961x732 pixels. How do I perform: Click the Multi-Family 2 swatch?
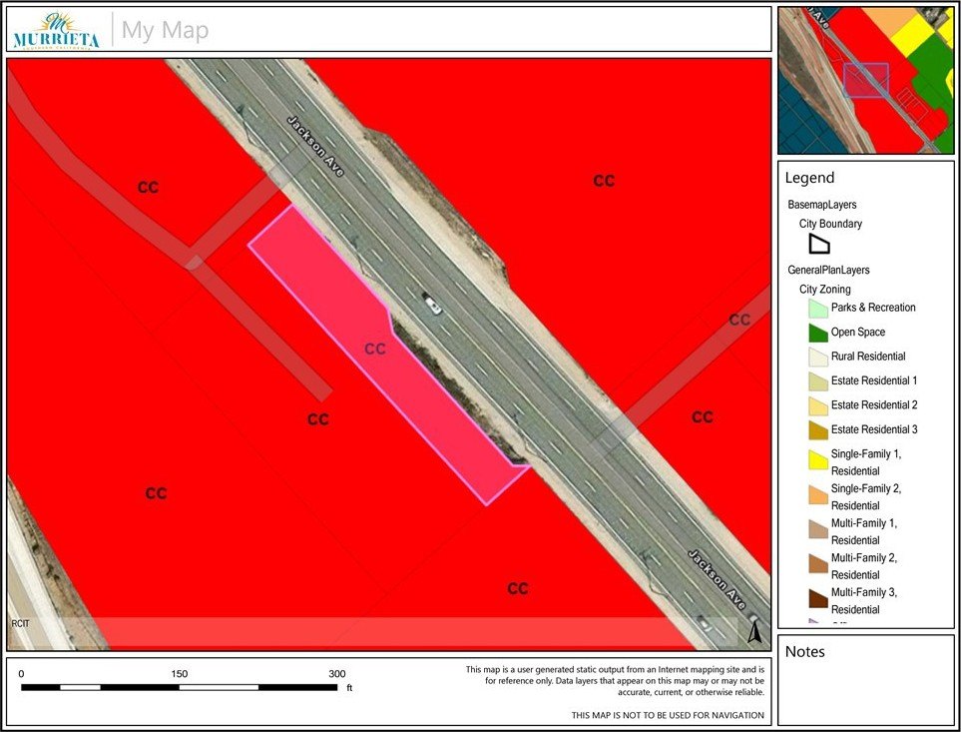[818, 564]
